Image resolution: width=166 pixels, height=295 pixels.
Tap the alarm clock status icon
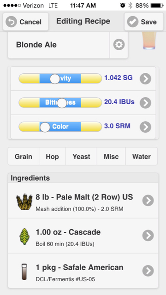pyautogui.click(x=123, y=6)
